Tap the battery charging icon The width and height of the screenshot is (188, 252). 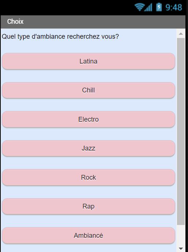(159, 7)
